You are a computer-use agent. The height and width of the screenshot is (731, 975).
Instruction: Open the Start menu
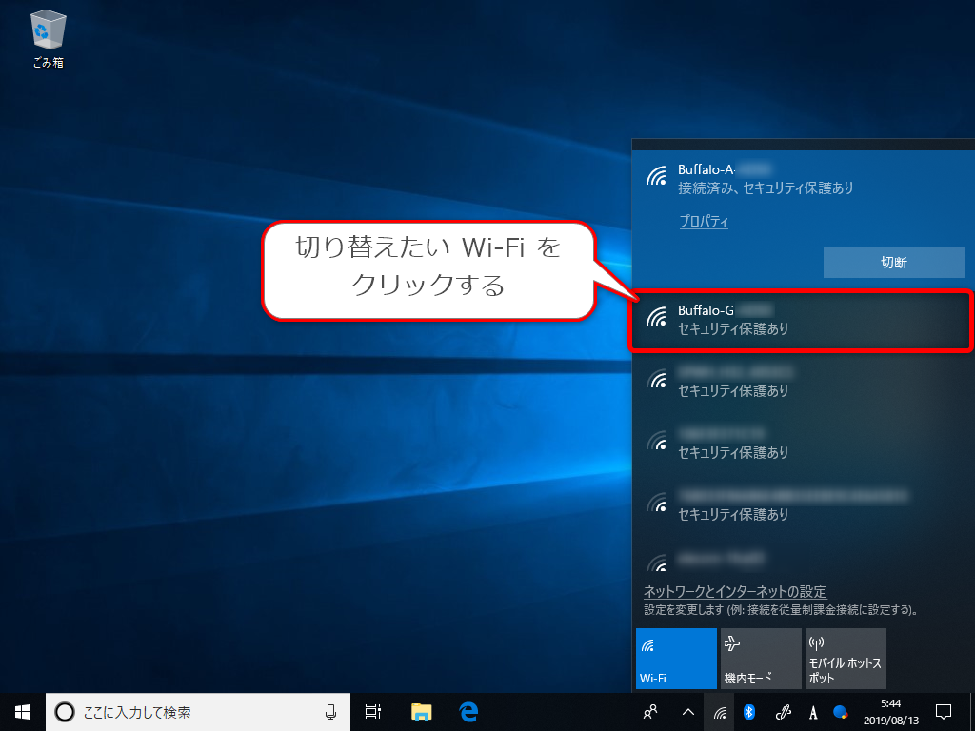[x=21, y=711]
